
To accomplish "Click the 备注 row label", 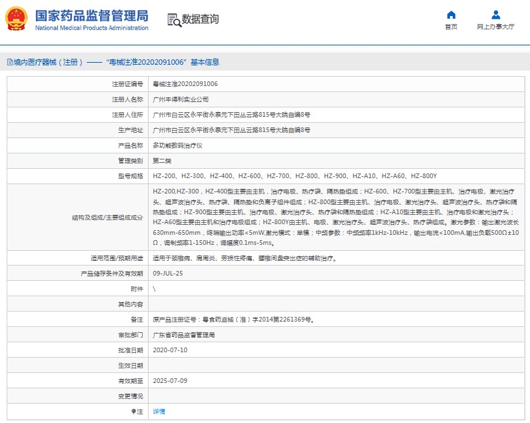I will click(137, 320).
